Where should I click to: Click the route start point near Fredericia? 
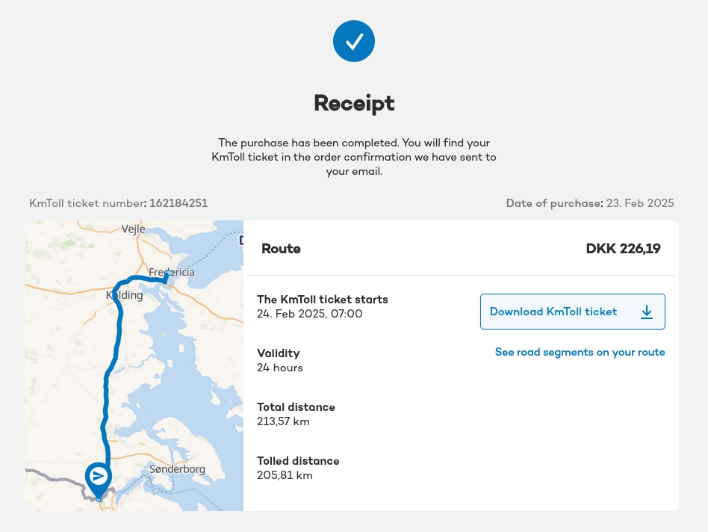pyautogui.click(x=169, y=275)
